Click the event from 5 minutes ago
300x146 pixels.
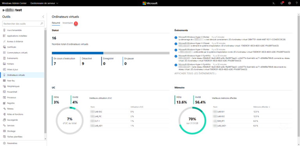pyautogui.click(x=230, y=38)
